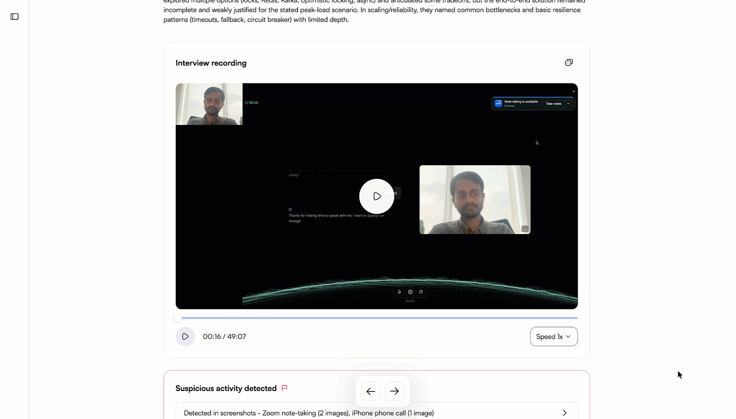Expand the Detected in screenshots row chevron
The image size is (736, 419).
pyautogui.click(x=565, y=413)
